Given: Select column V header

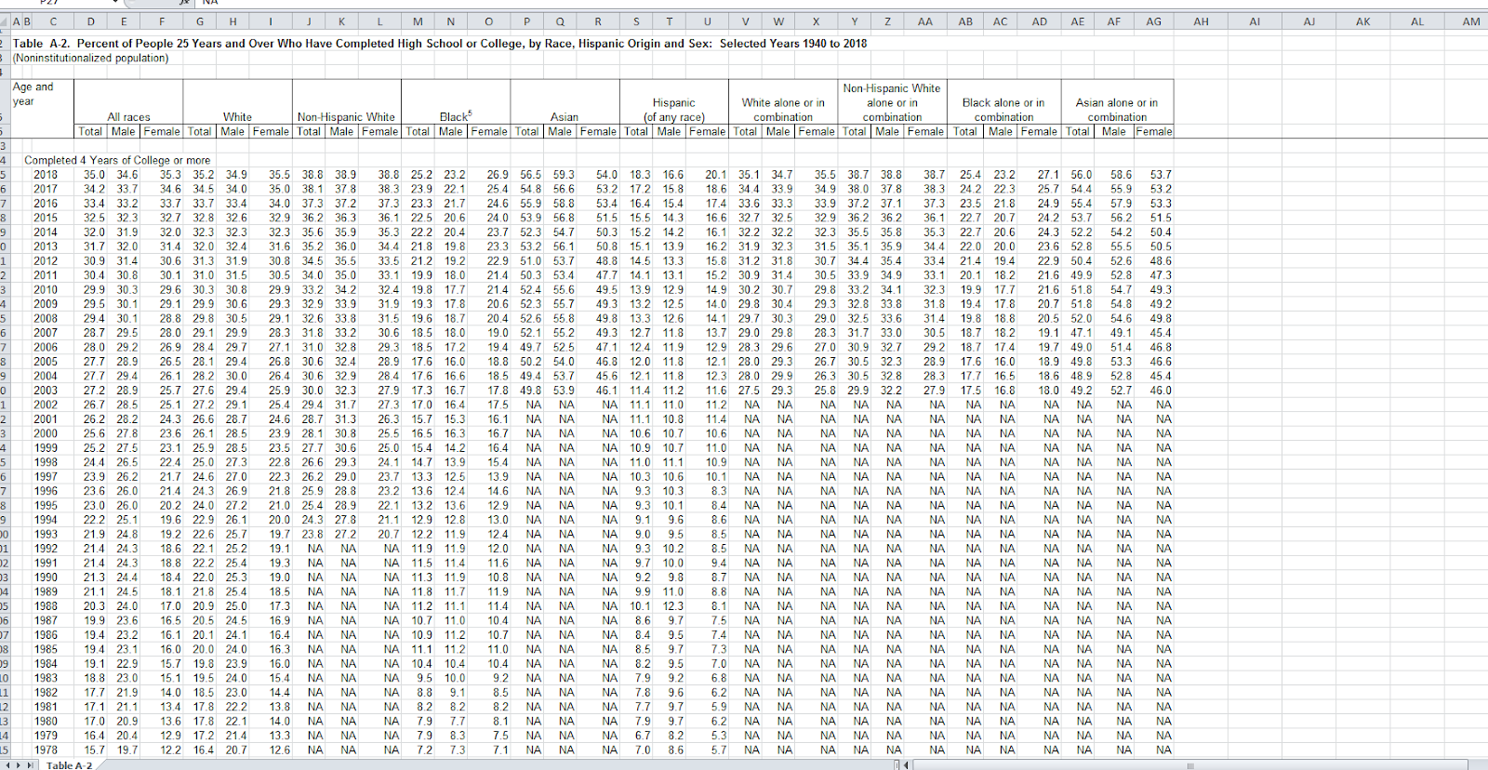Looking at the screenshot, I should 745,21.
